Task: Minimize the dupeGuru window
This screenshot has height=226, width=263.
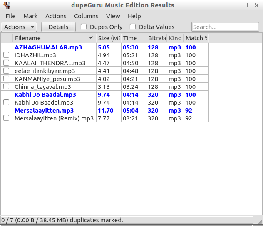Action: coord(238,5)
